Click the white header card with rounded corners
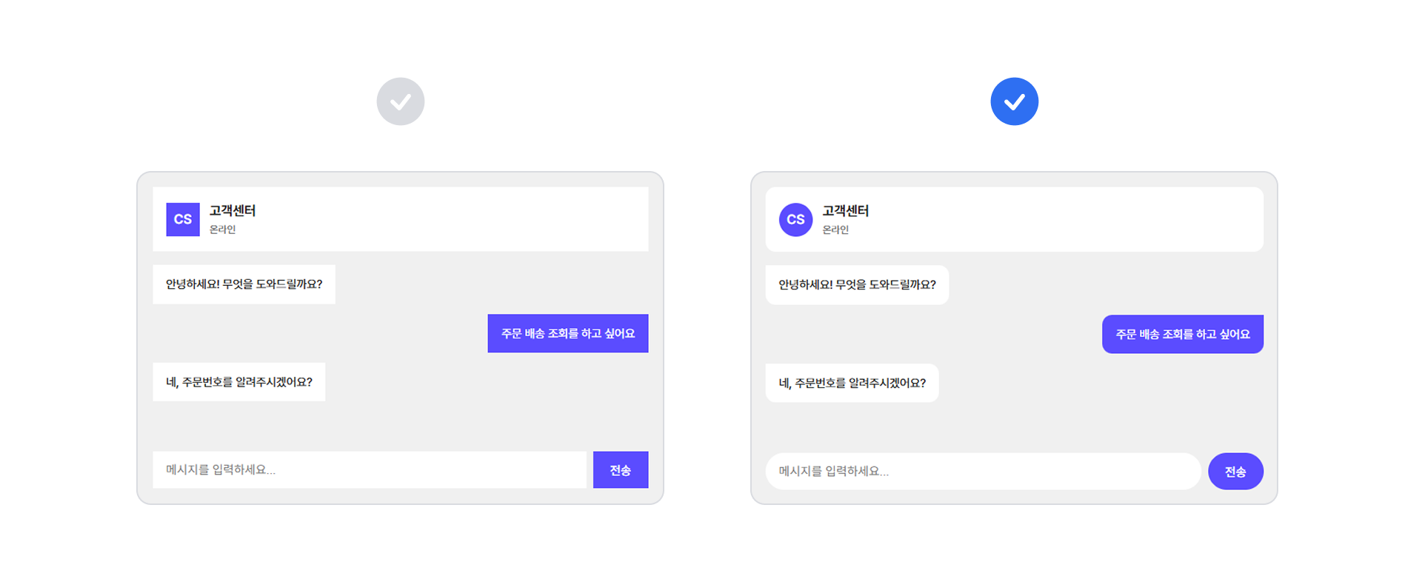 coord(1059,219)
